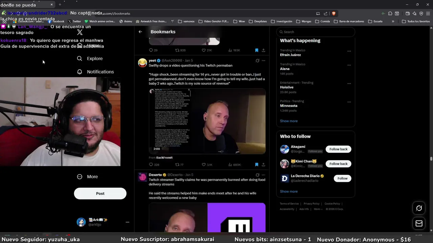The width and height of the screenshot is (433, 243).
Task: Click Show more under What's happening
Action: (289, 121)
